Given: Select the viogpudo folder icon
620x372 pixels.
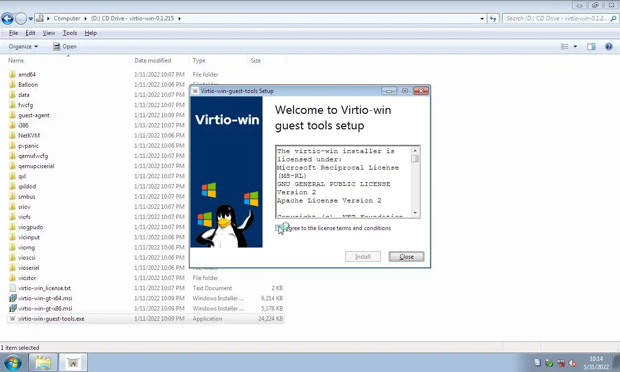Looking at the screenshot, I should point(13,227).
